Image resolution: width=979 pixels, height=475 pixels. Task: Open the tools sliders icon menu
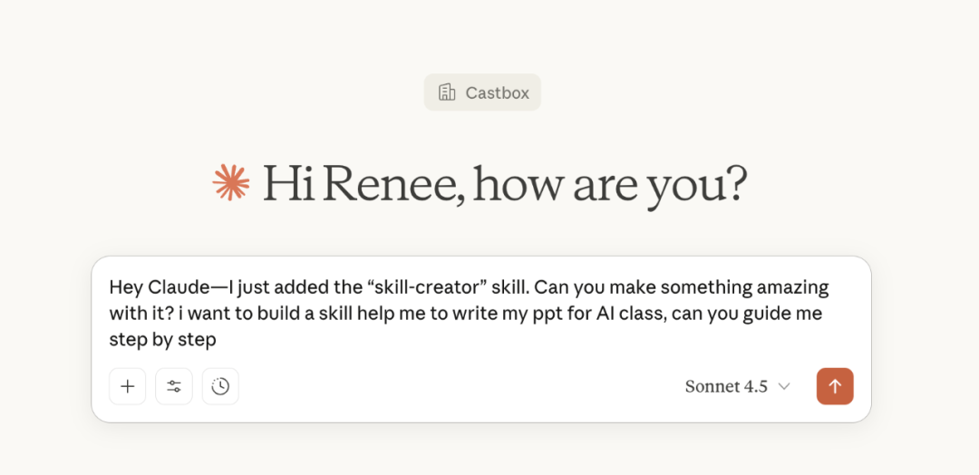tap(174, 386)
